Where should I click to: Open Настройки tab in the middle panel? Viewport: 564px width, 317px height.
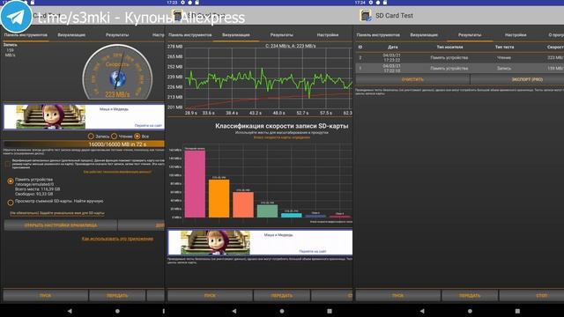click(328, 35)
